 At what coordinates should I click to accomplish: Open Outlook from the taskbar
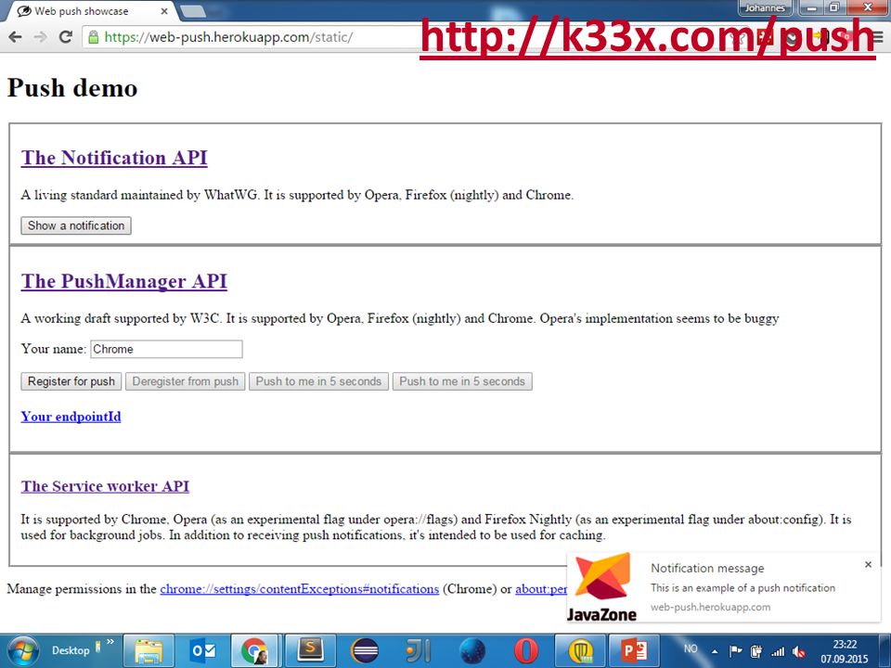click(201, 651)
